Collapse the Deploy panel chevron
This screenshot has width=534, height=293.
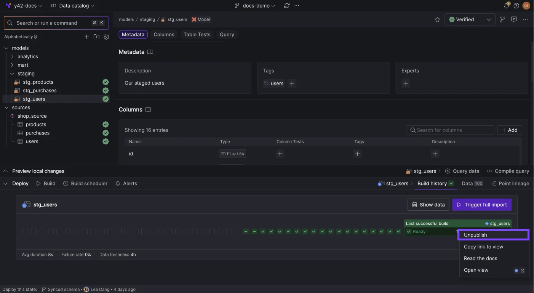[x=5, y=184]
